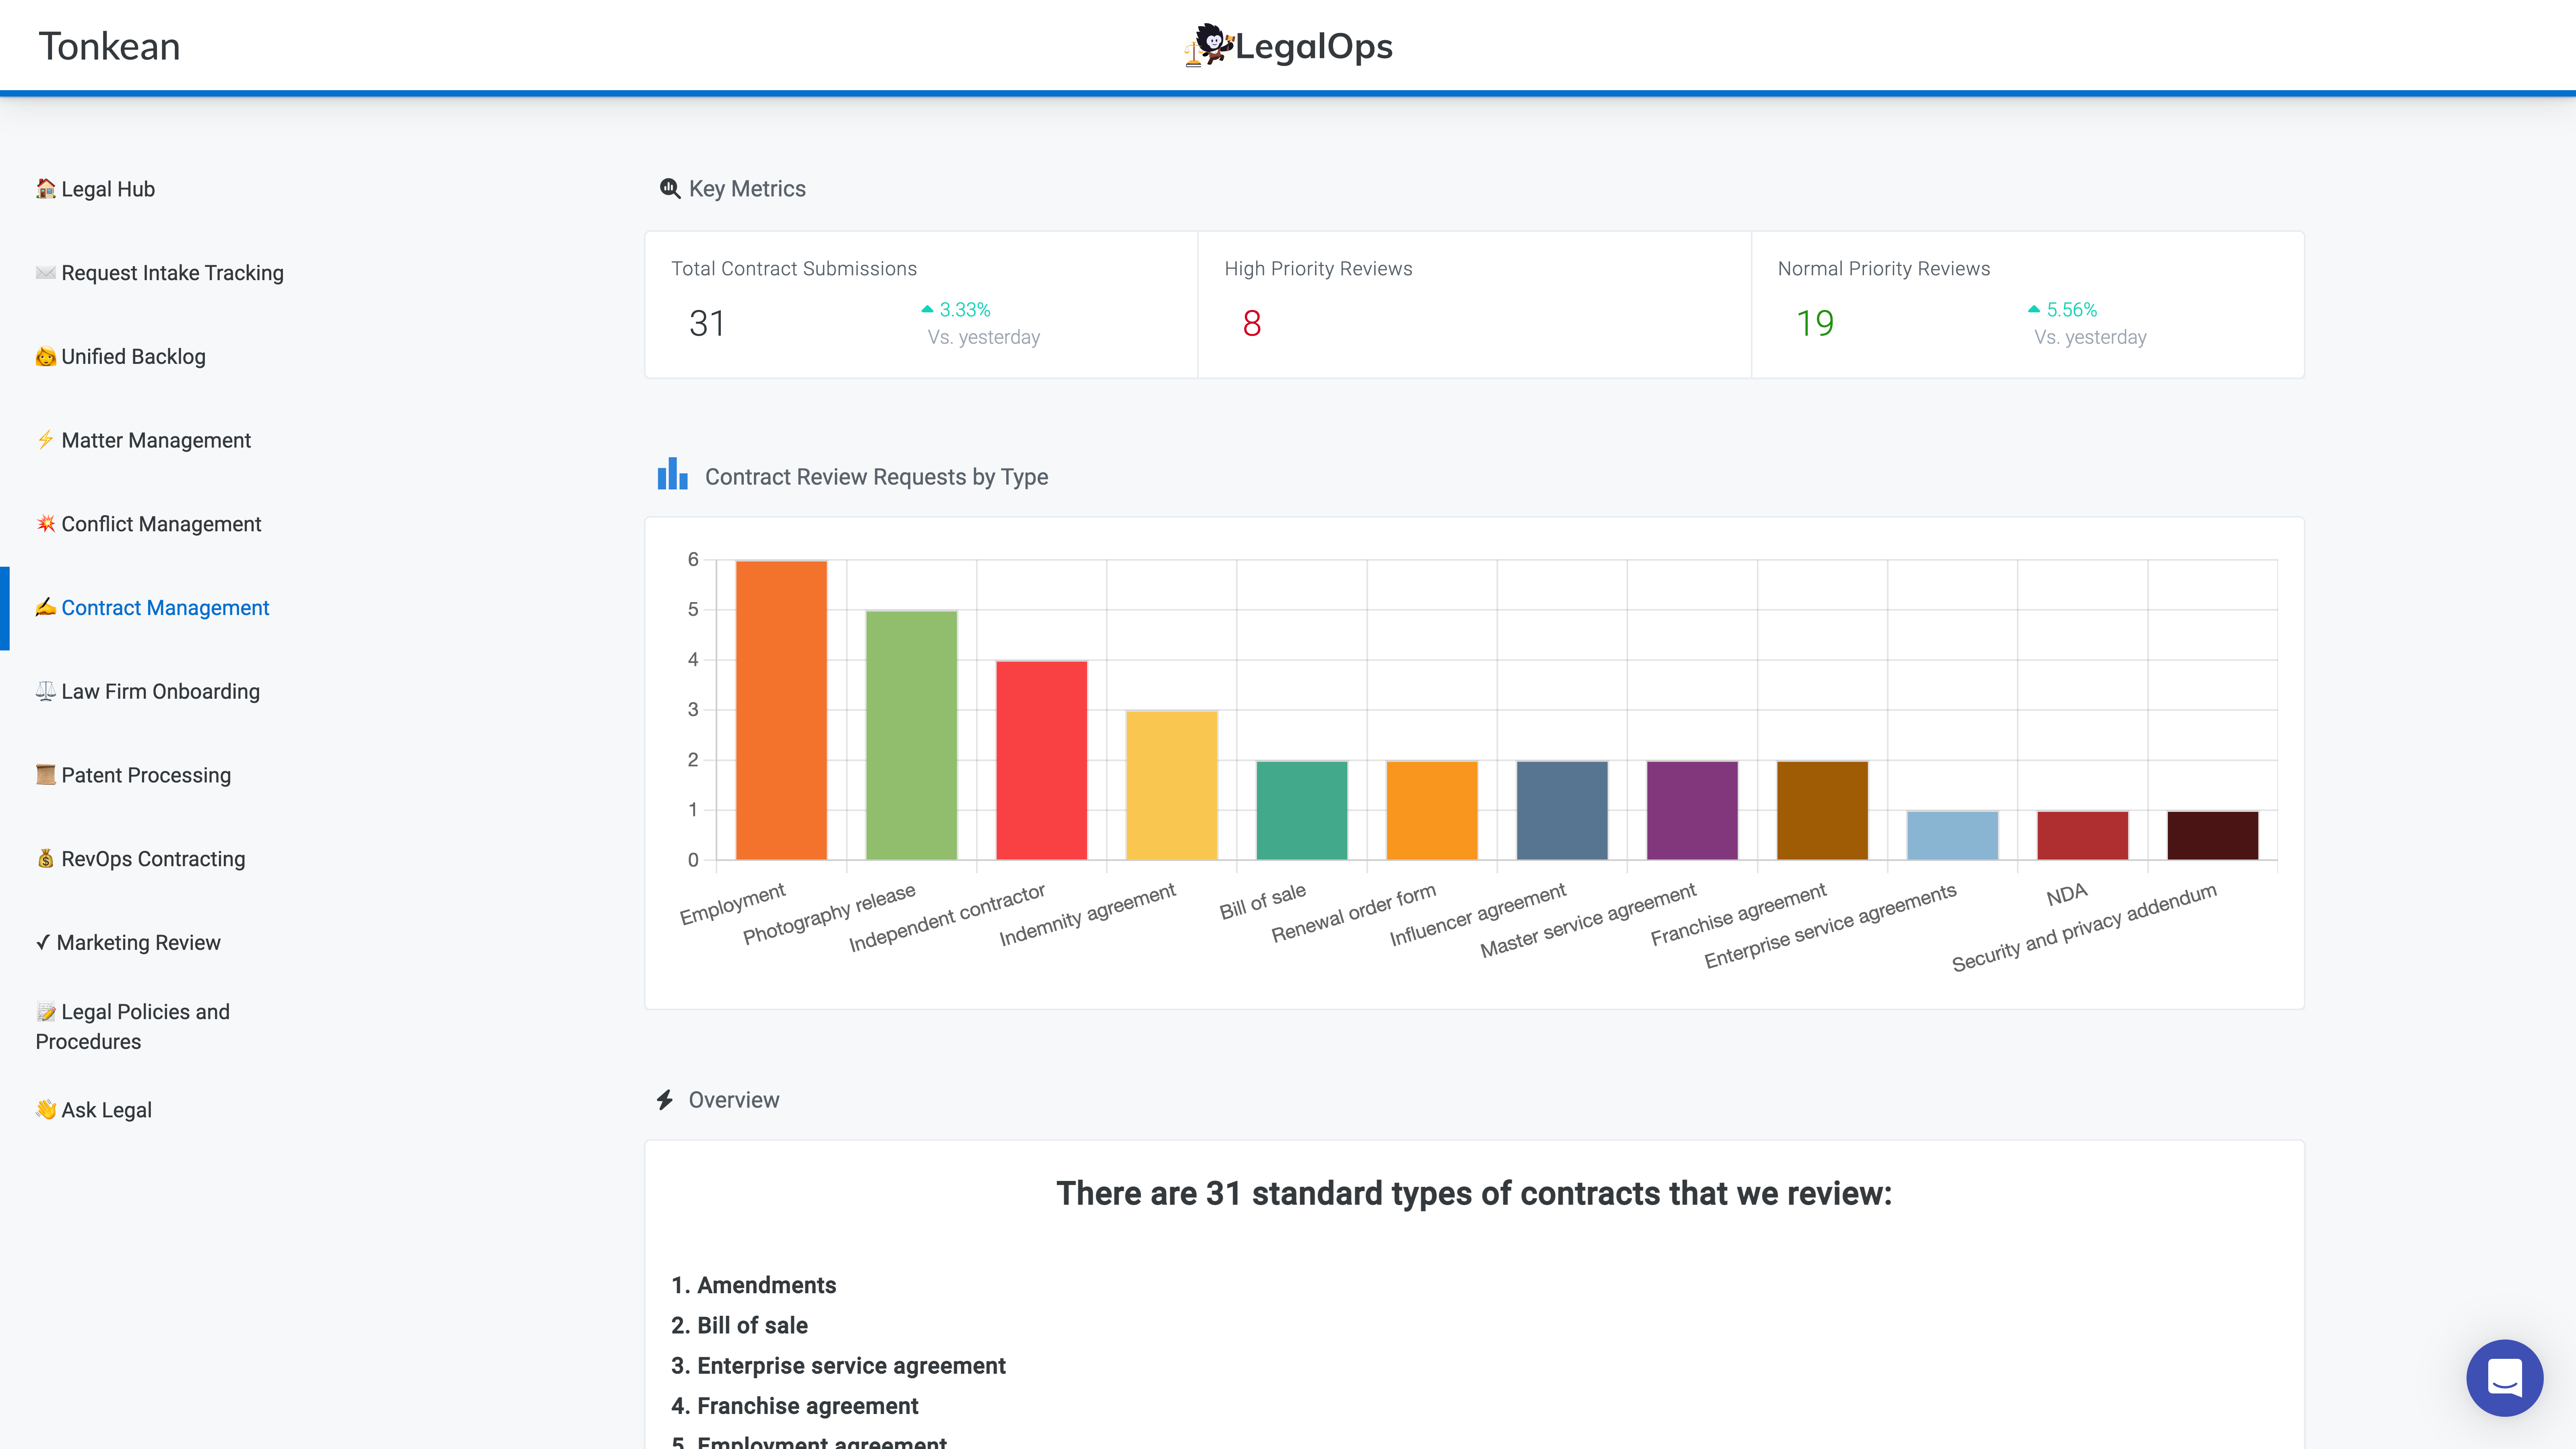This screenshot has width=2576, height=1449.
Task: Navigate to Matter Management
Action: (x=156, y=441)
